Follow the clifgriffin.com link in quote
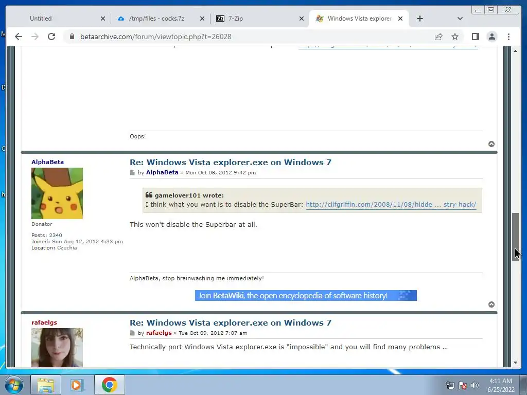 [391, 205]
